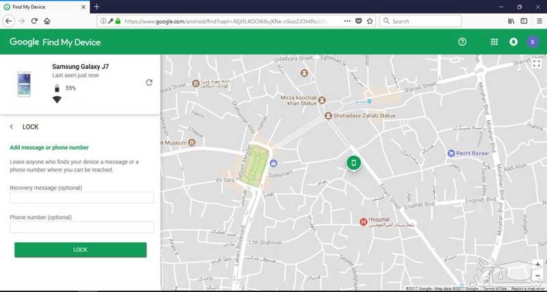The width and height of the screenshot is (547, 292).
Task: Focus the Phone number field
Action: pos(81,227)
